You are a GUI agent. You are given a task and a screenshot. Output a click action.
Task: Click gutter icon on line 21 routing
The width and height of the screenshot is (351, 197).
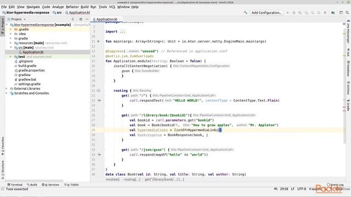click(x=99, y=90)
